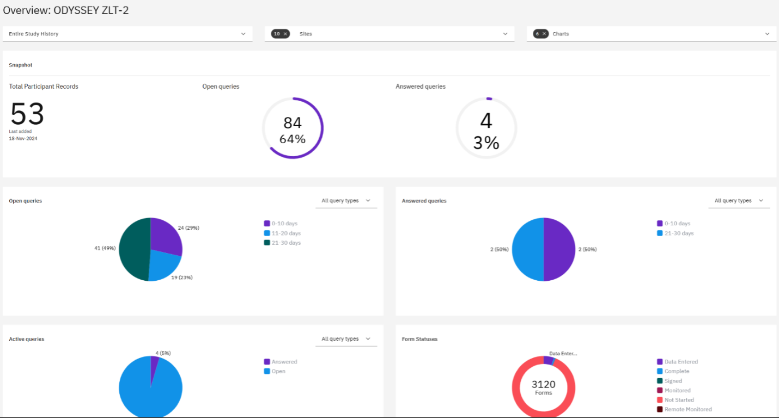Click the Open queries 84 progress ring

293,128
